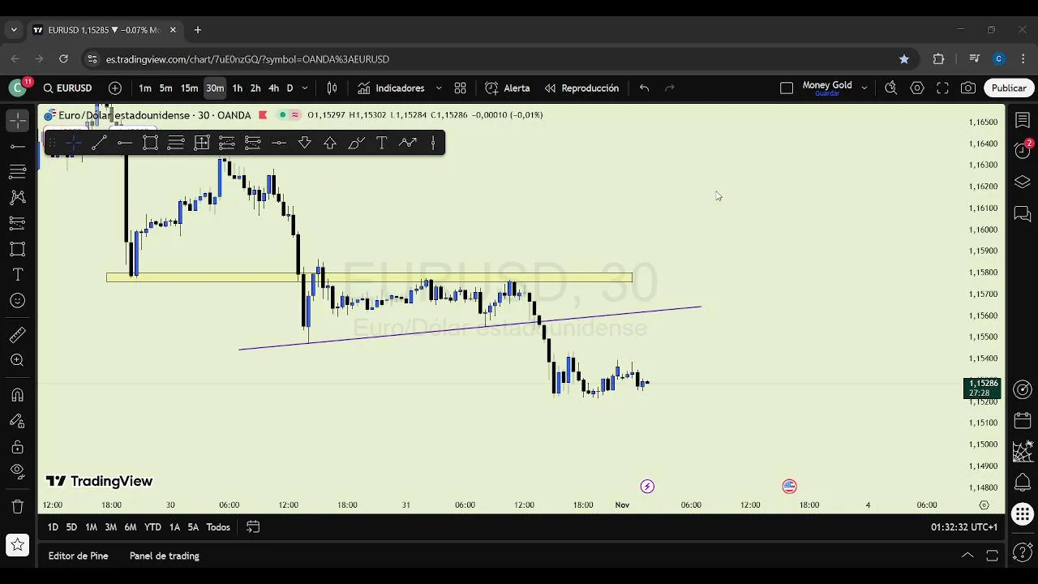The image size is (1038, 584).
Task: Expand the timeframe interval dropdown
Action: pos(305,88)
